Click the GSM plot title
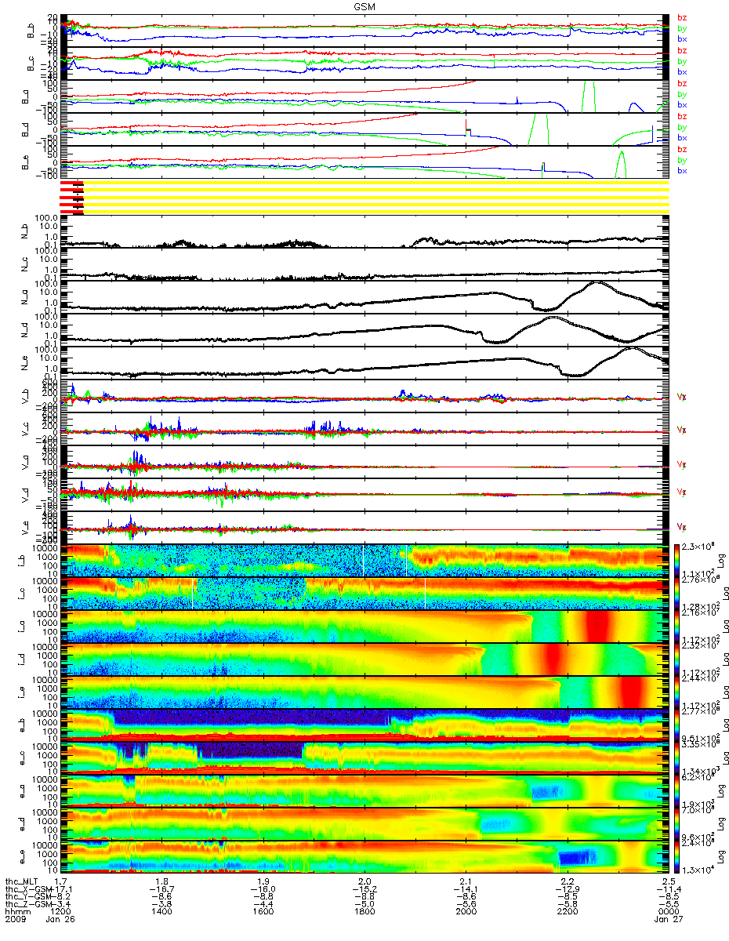 tap(364, 6)
